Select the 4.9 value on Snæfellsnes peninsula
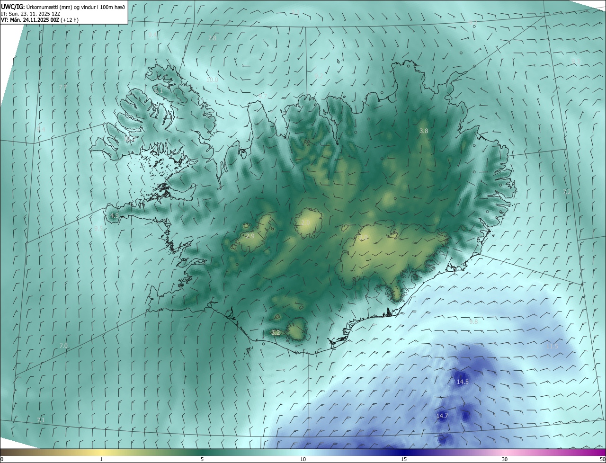 [114, 215]
